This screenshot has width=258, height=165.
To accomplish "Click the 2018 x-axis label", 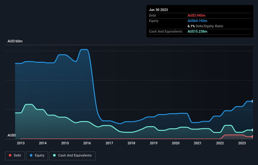I will click(x=131, y=143).
